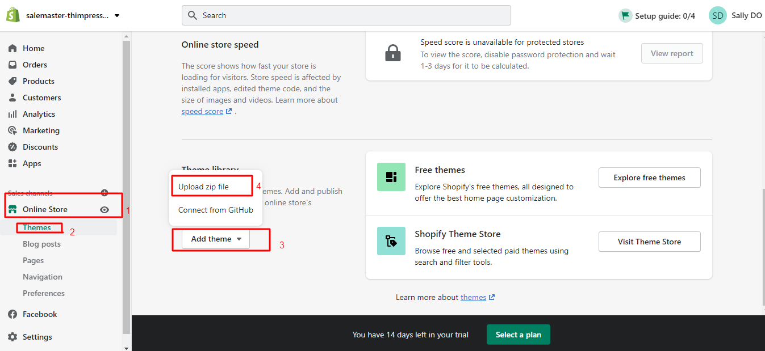Select the Discounts icon
The image size is (765, 351).
pos(12,146)
